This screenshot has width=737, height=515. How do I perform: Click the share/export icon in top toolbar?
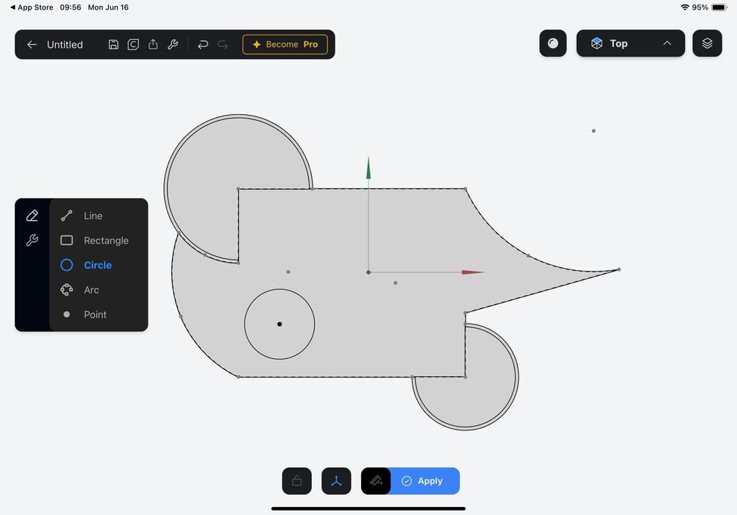(153, 44)
